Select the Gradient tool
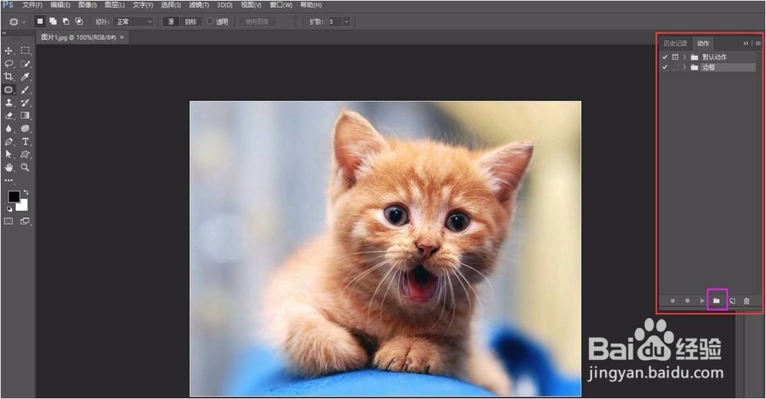The height and width of the screenshot is (399, 766). pos(25,116)
